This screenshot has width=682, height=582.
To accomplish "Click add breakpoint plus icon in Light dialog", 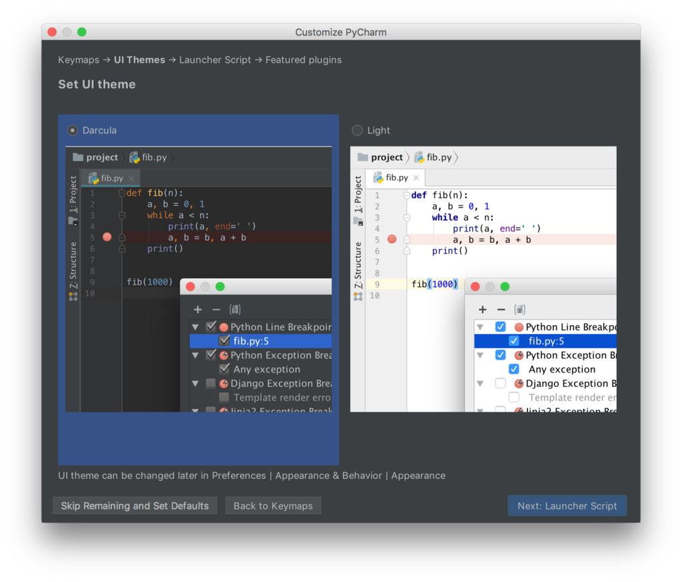I will pyautogui.click(x=483, y=310).
